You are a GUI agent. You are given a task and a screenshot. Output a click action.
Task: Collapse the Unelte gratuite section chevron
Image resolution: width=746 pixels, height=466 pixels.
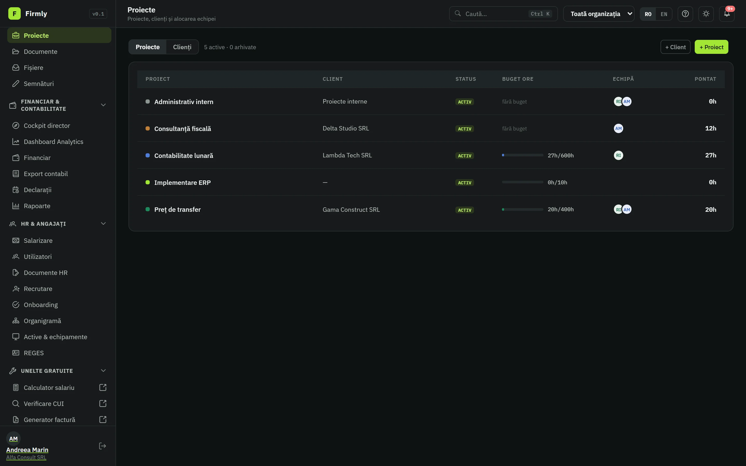(x=103, y=371)
